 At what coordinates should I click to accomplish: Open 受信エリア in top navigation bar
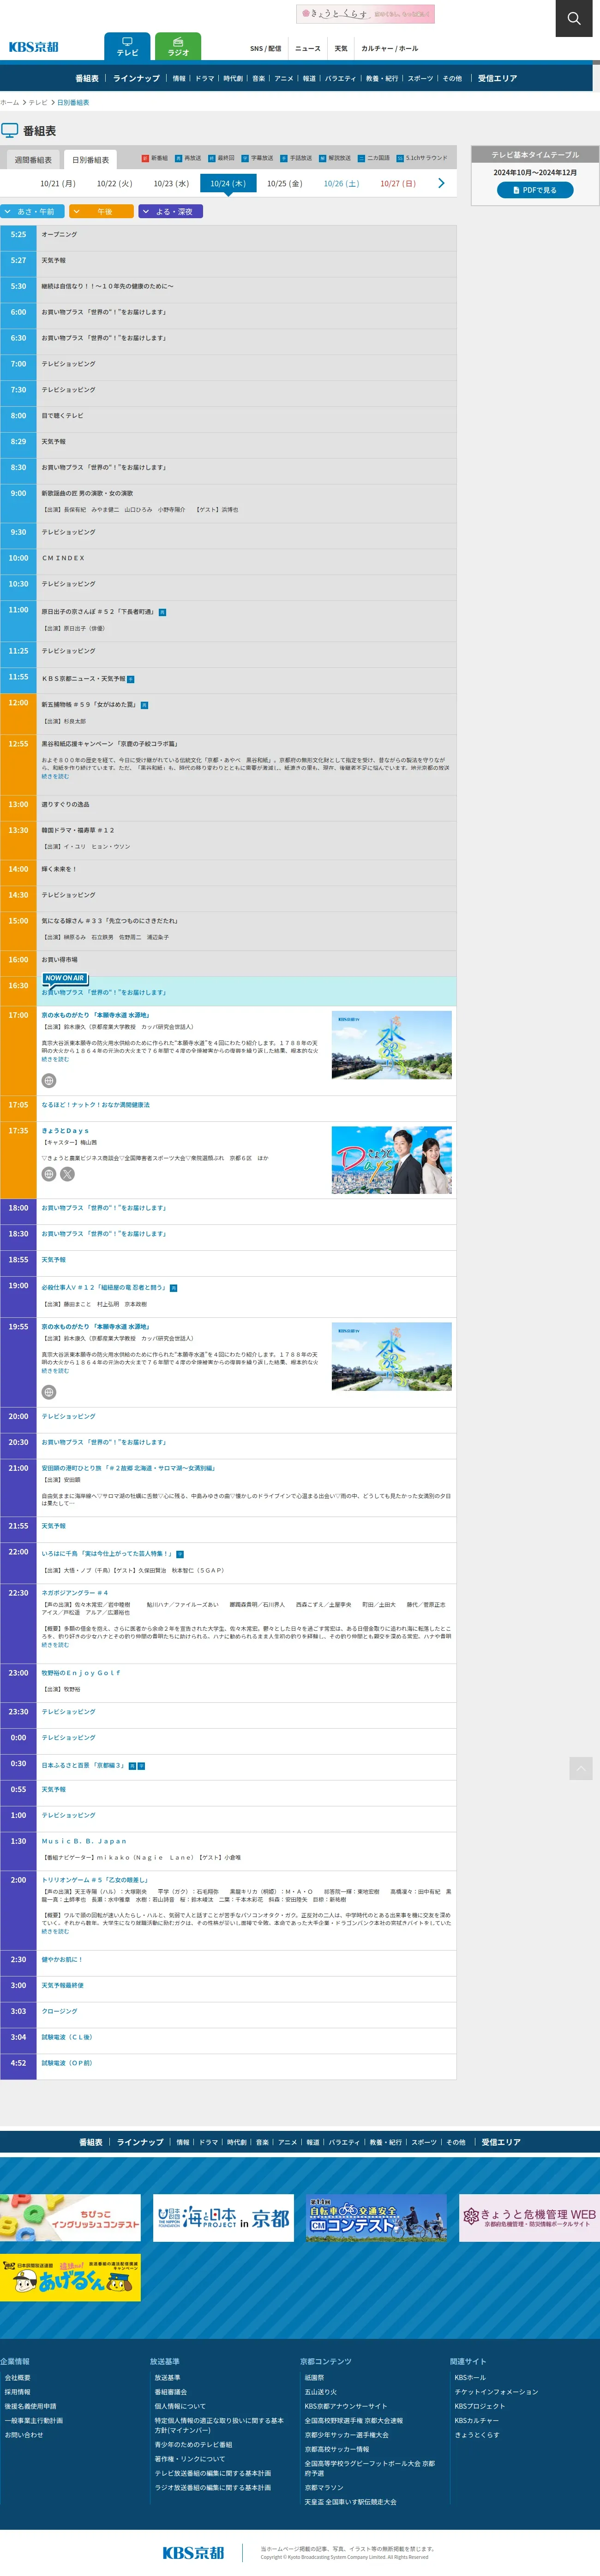[497, 78]
